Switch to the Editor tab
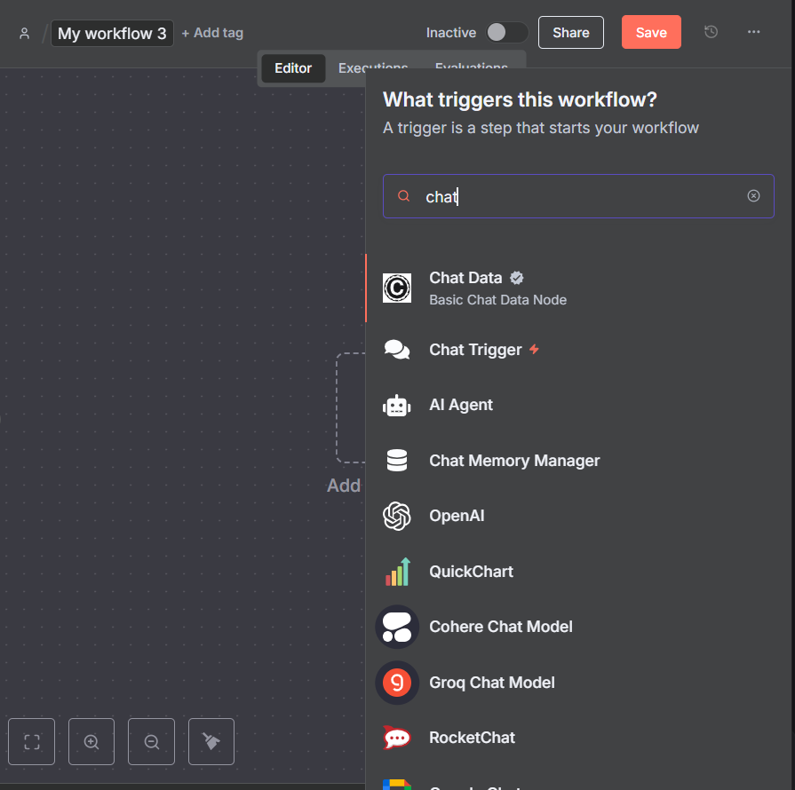The height and width of the screenshot is (790, 795). tap(293, 68)
